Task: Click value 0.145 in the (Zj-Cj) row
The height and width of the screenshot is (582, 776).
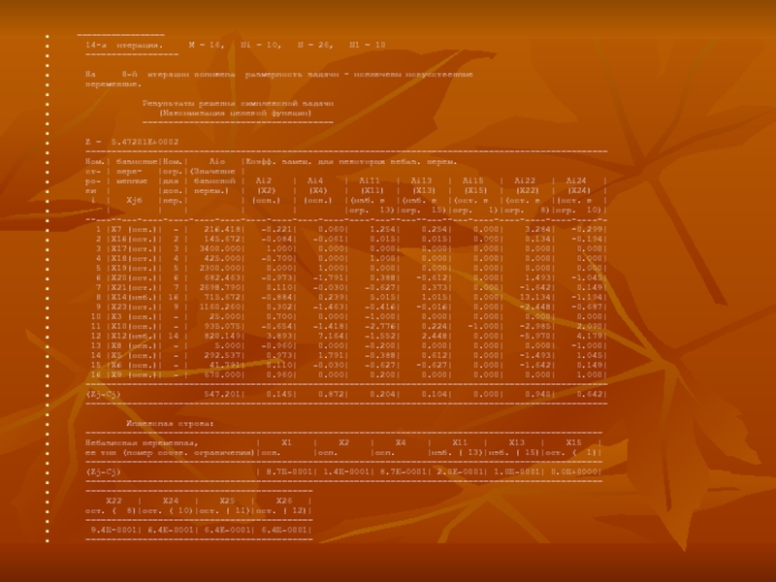Action: [279, 395]
